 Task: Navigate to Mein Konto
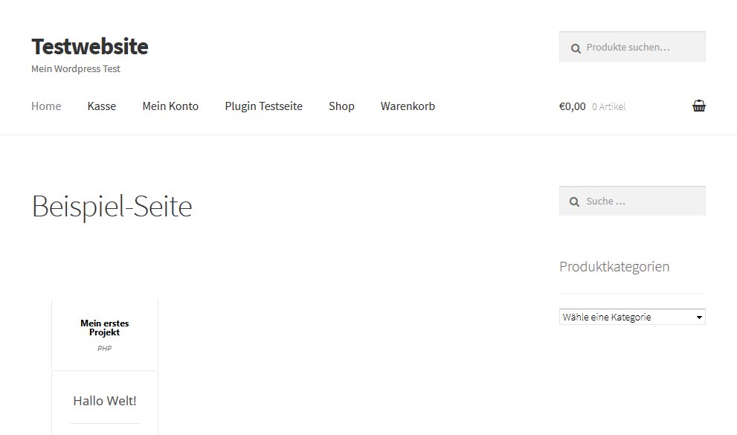coord(170,106)
